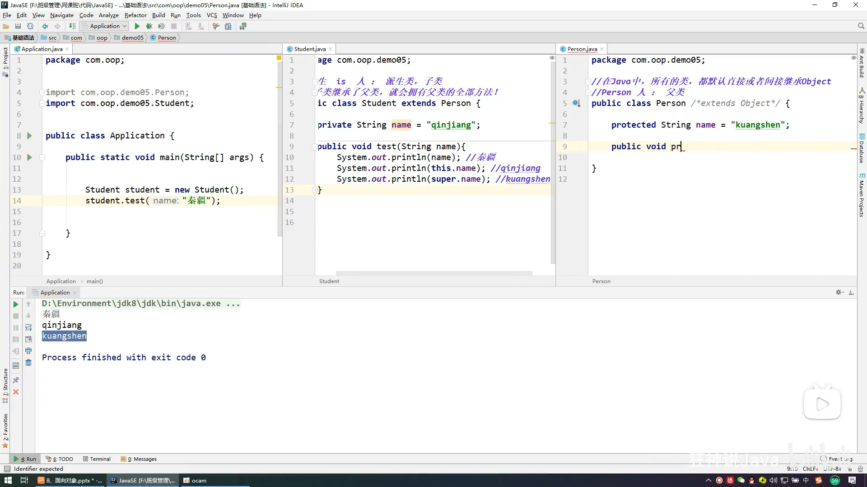Click Search Everywhere magnifier icon

tap(861, 26)
